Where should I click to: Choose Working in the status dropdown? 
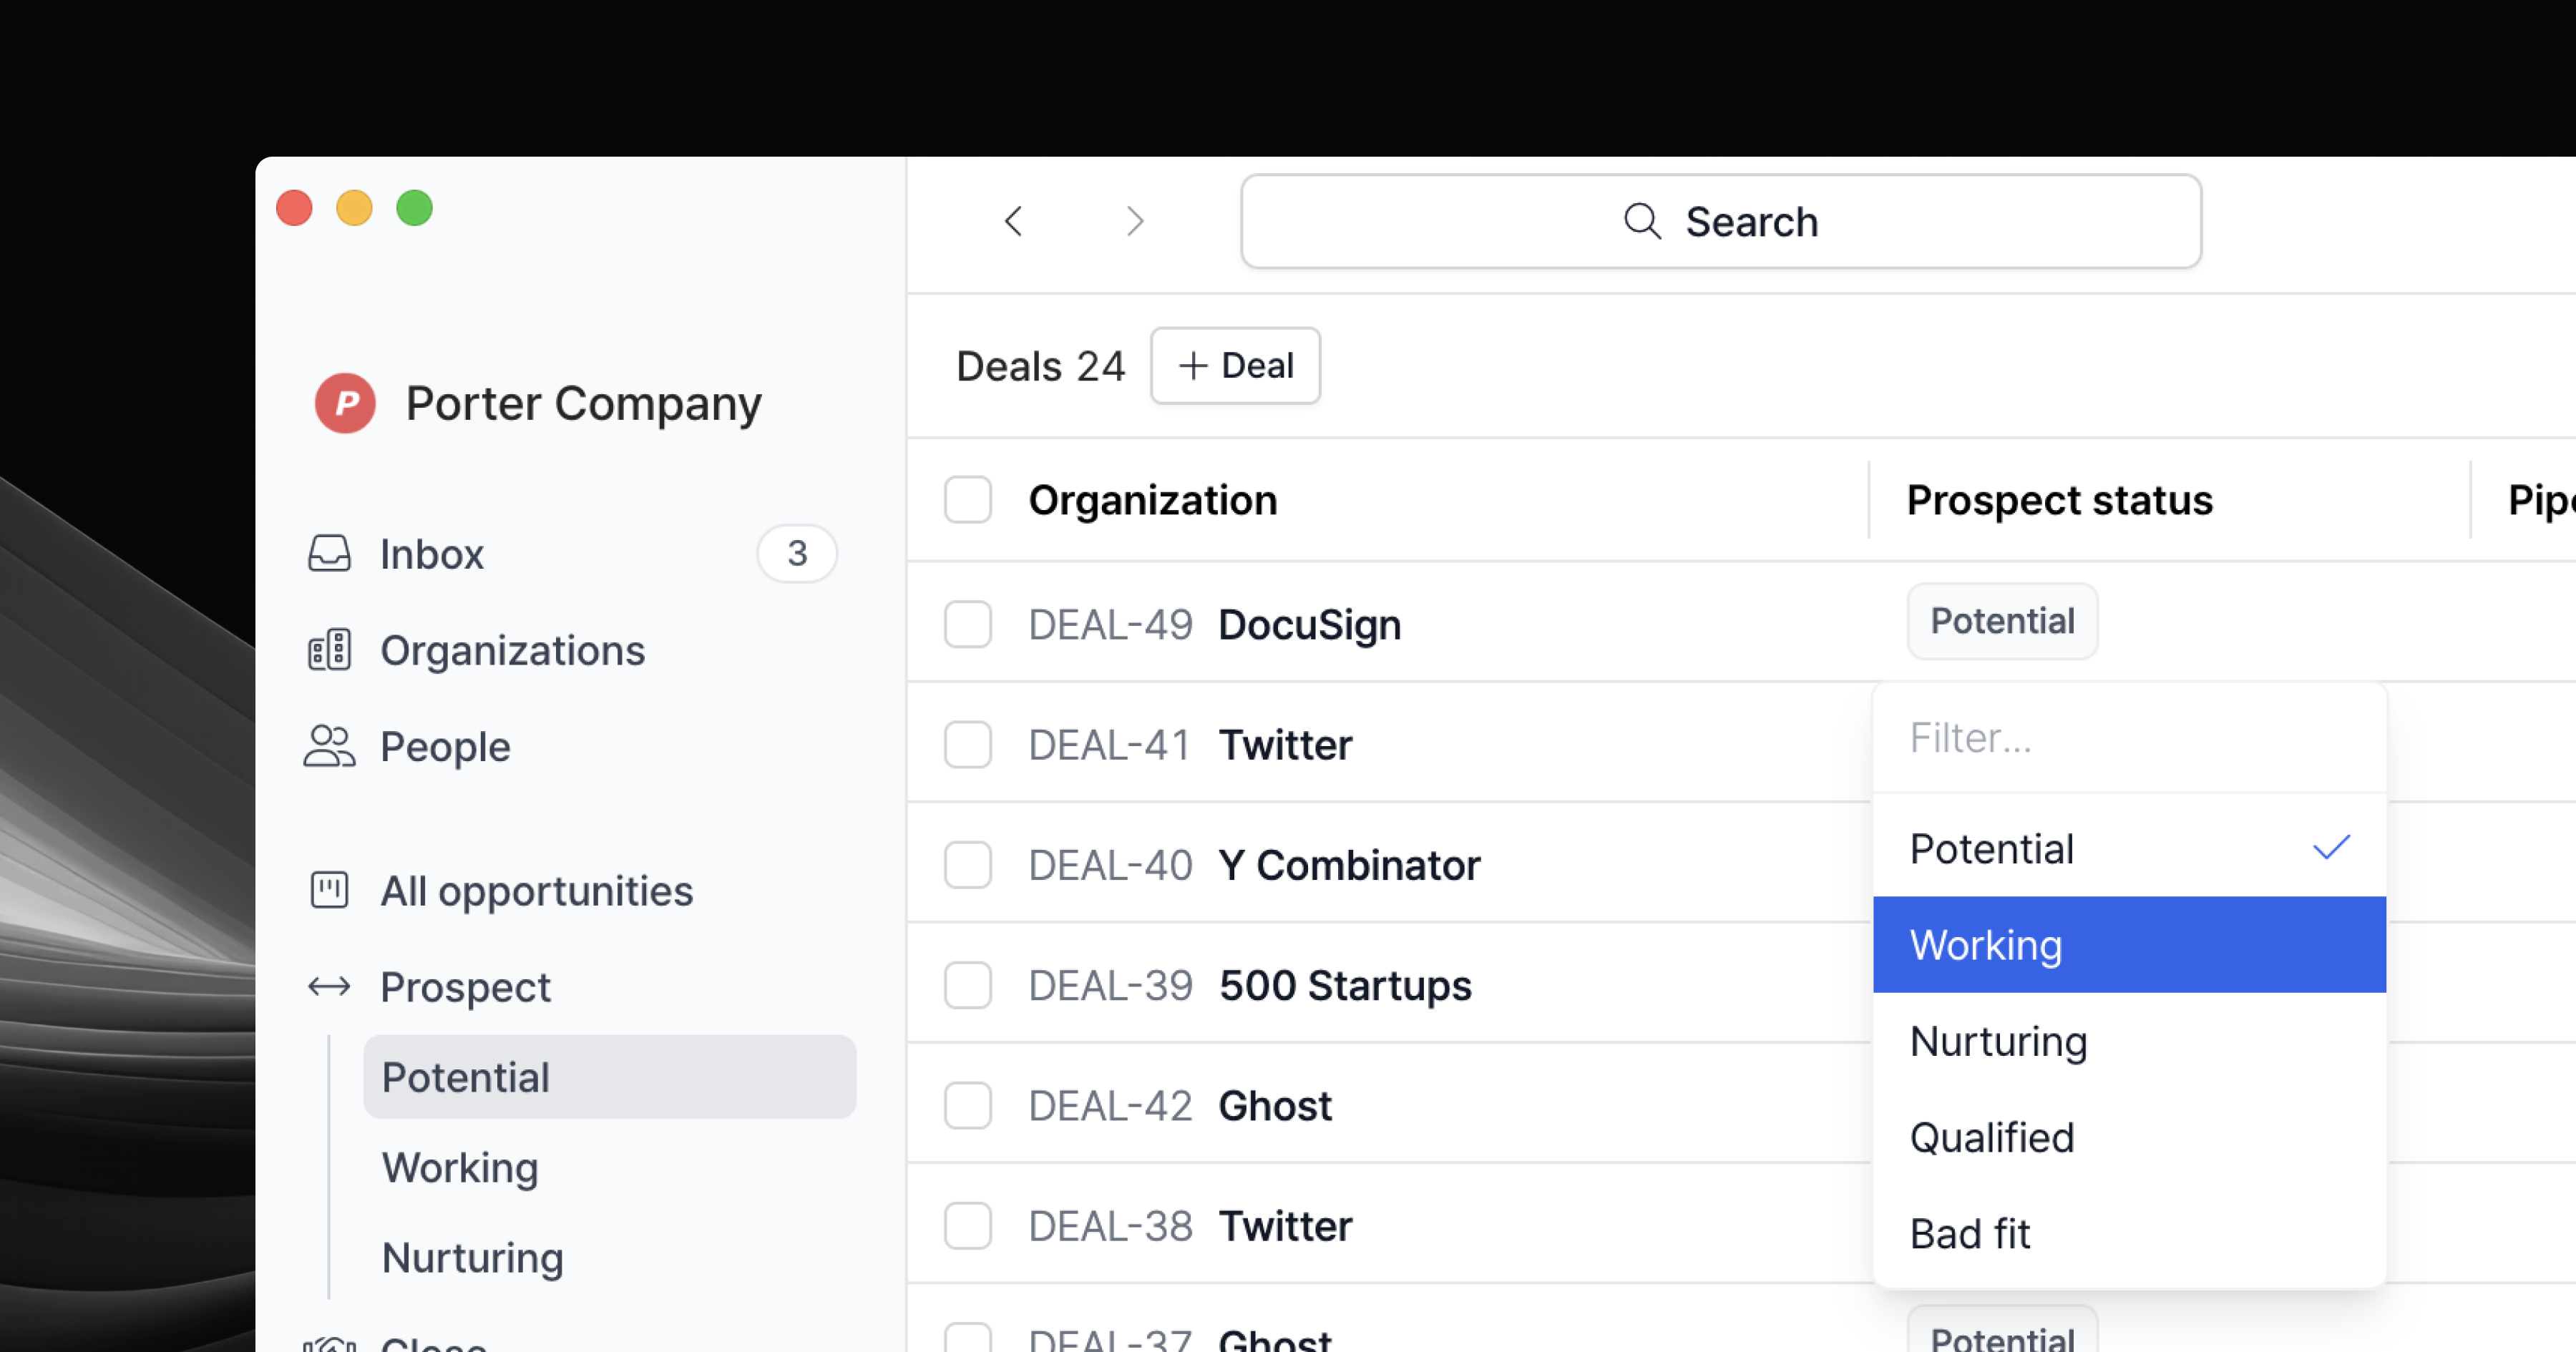click(x=2128, y=945)
